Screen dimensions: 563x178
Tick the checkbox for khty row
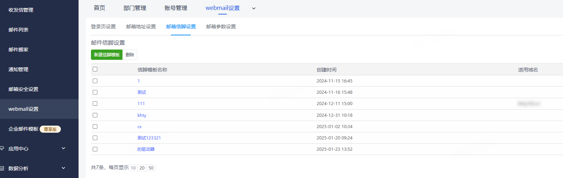(95, 115)
